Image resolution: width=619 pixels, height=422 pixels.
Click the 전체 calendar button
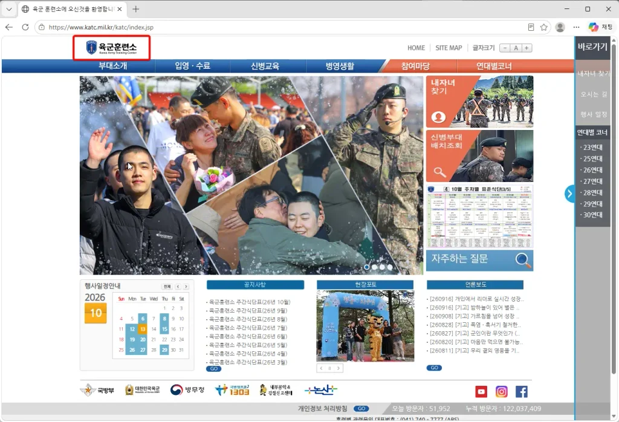point(167,287)
